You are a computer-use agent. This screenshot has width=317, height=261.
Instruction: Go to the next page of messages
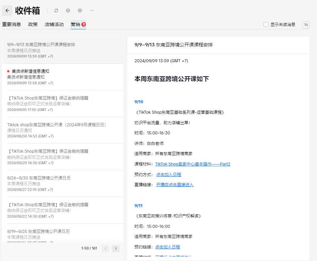point(116,248)
